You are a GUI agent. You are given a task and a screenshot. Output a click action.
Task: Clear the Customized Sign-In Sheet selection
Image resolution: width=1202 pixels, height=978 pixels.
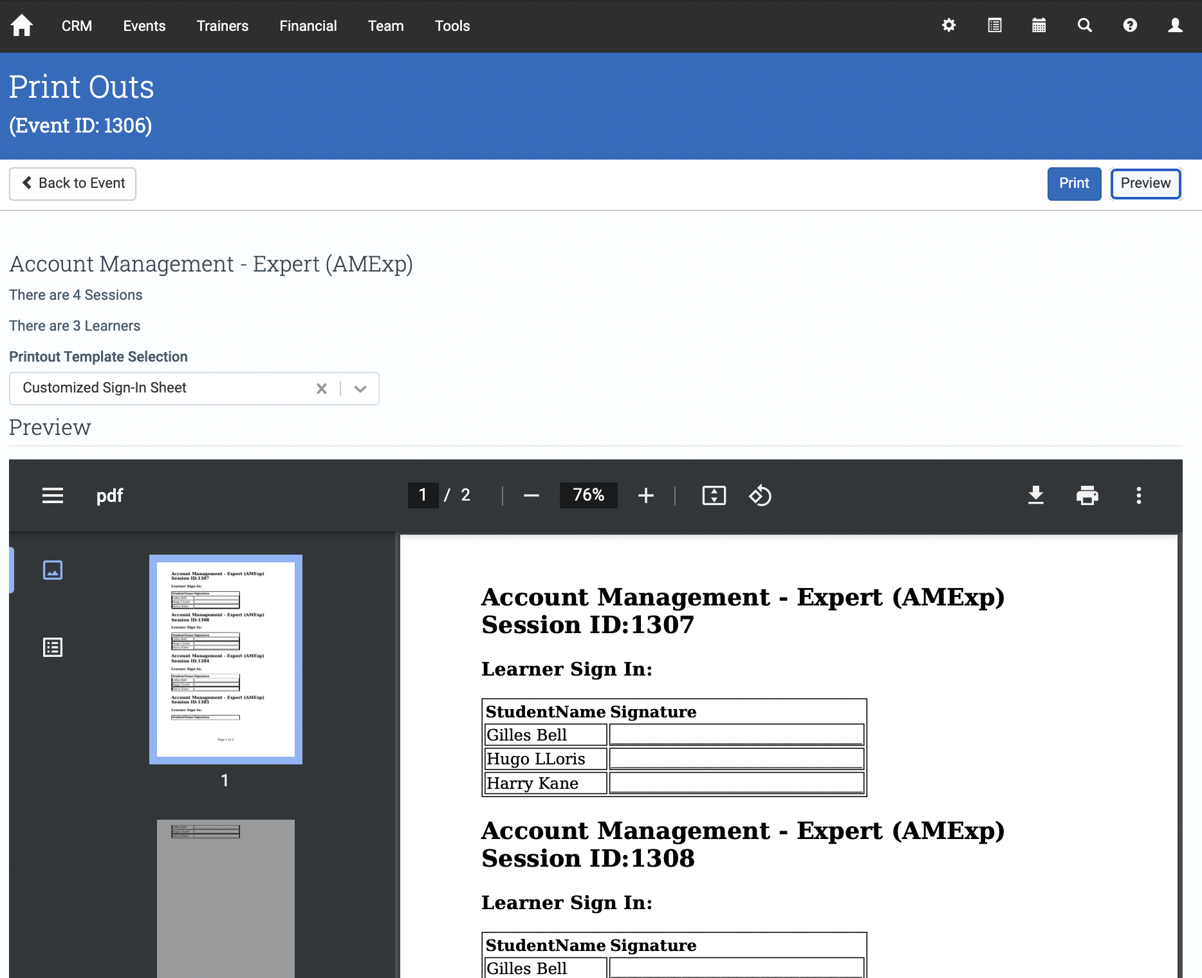point(322,389)
